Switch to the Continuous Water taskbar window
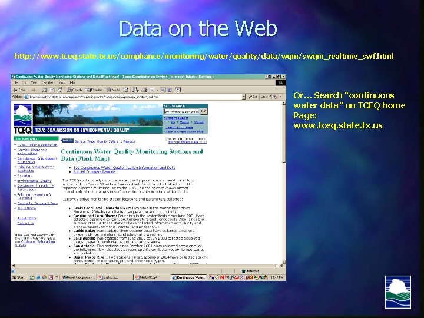424x318 pixels. pyautogui.click(x=189, y=277)
